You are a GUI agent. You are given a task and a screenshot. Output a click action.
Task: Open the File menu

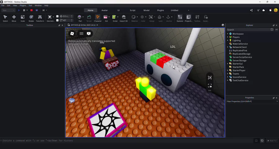[3, 6]
